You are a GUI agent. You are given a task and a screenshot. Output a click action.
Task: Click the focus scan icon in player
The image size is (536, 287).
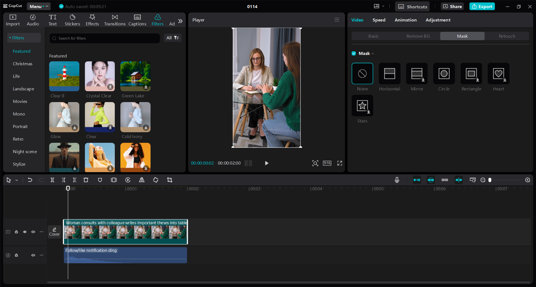pos(315,163)
